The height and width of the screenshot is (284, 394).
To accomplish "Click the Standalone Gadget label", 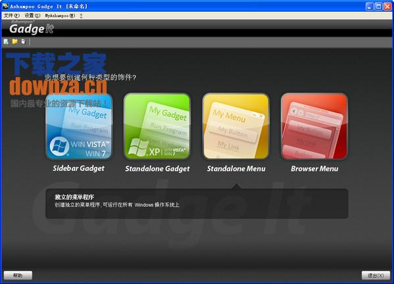I will point(157,169).
